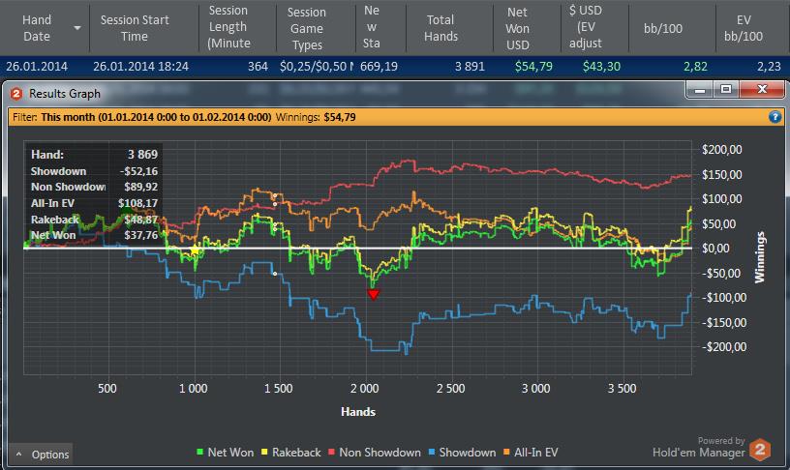Image resolution: width=790 pixels, height=470 pixels.
Task: Click the Hold'em Manager 2 window icon
Action: 15,94
